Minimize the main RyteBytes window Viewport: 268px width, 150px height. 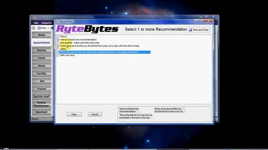coord(201,17)
